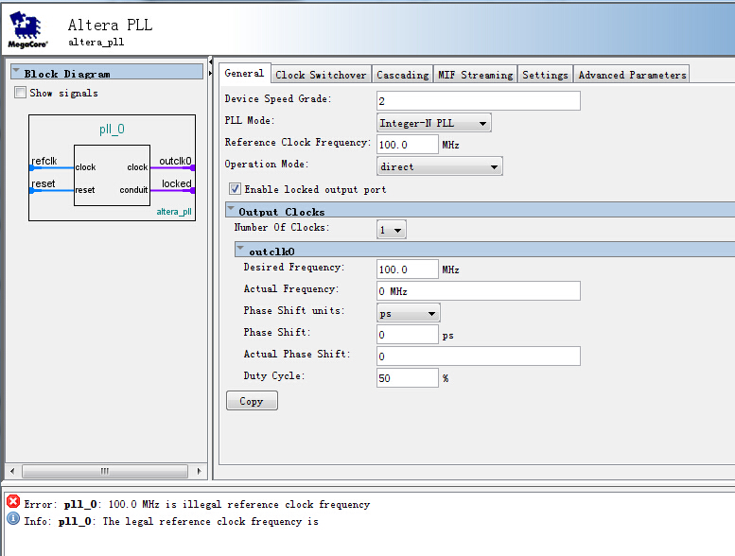The image size is (735, 556).
Task: Click the Duty Cycle input field
Action: click(x=408, y=377)
